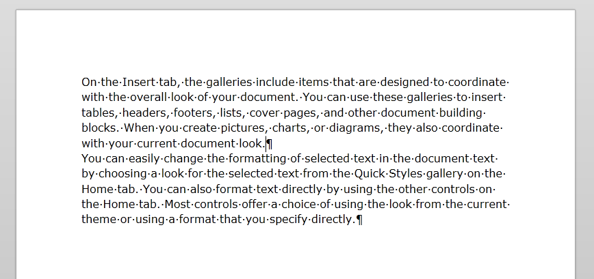Click the paragraph mark after "specify directly."

(359, 220)
